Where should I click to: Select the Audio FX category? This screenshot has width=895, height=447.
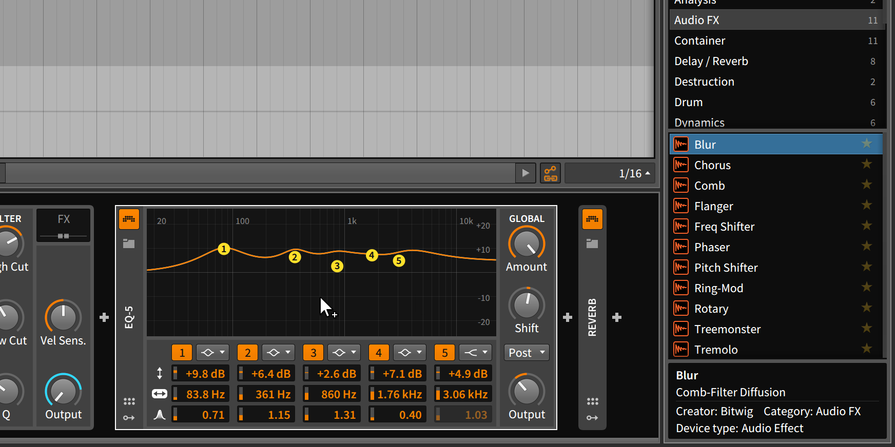[776, 20]
